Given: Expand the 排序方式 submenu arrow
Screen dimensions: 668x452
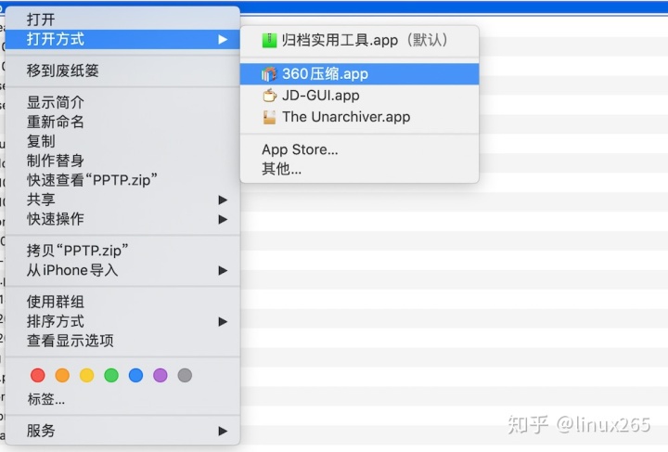Looking at the screenshot, I should [223, 322].
